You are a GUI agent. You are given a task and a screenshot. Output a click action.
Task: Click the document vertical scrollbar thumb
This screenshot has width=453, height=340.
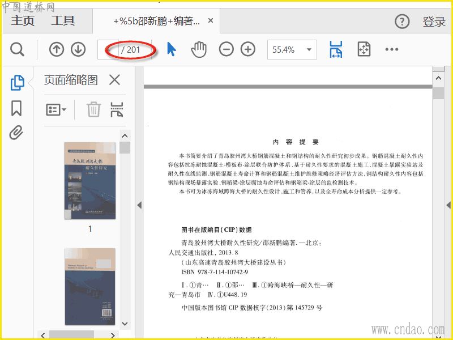(438, 93)
